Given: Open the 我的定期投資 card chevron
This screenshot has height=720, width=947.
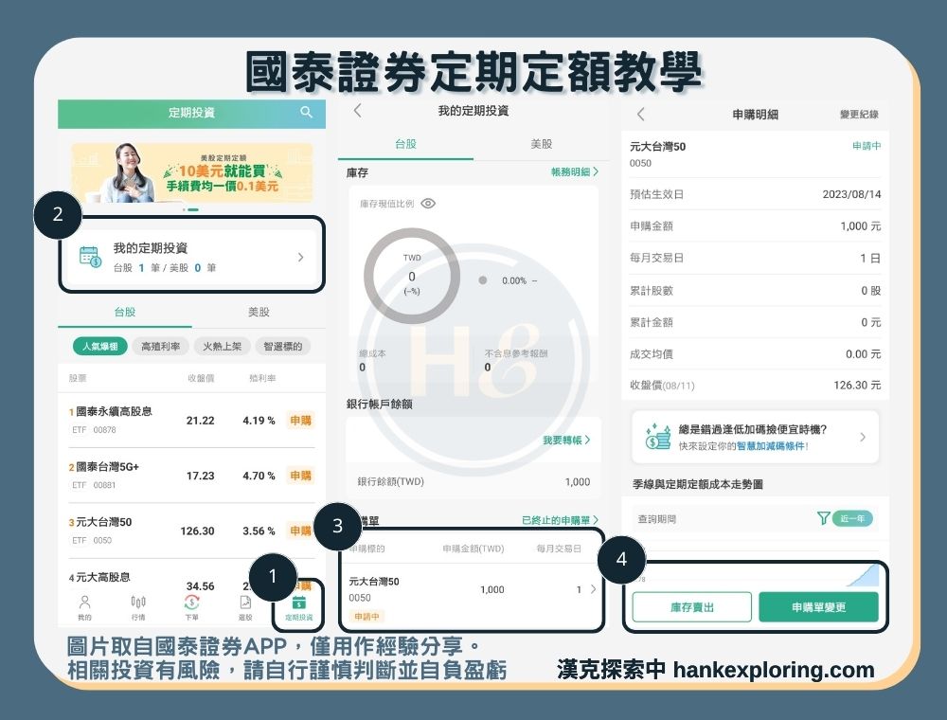Looking at the screenshot, I should click(301, 258).
